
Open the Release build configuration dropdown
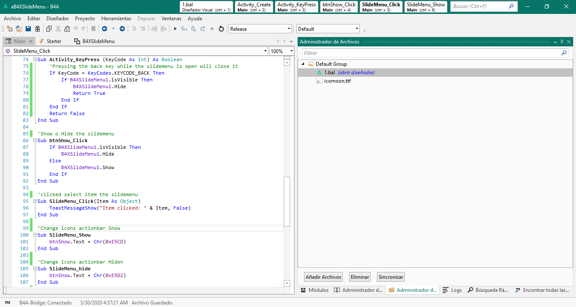tap(289, 29)
